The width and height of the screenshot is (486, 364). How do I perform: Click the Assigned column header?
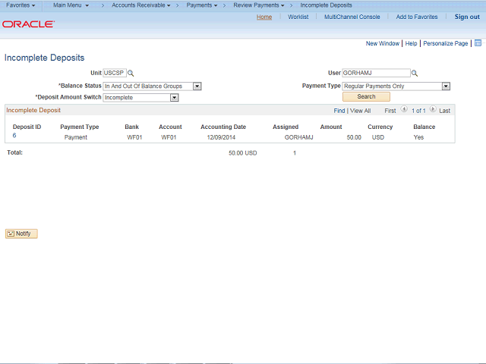[286, 127]
